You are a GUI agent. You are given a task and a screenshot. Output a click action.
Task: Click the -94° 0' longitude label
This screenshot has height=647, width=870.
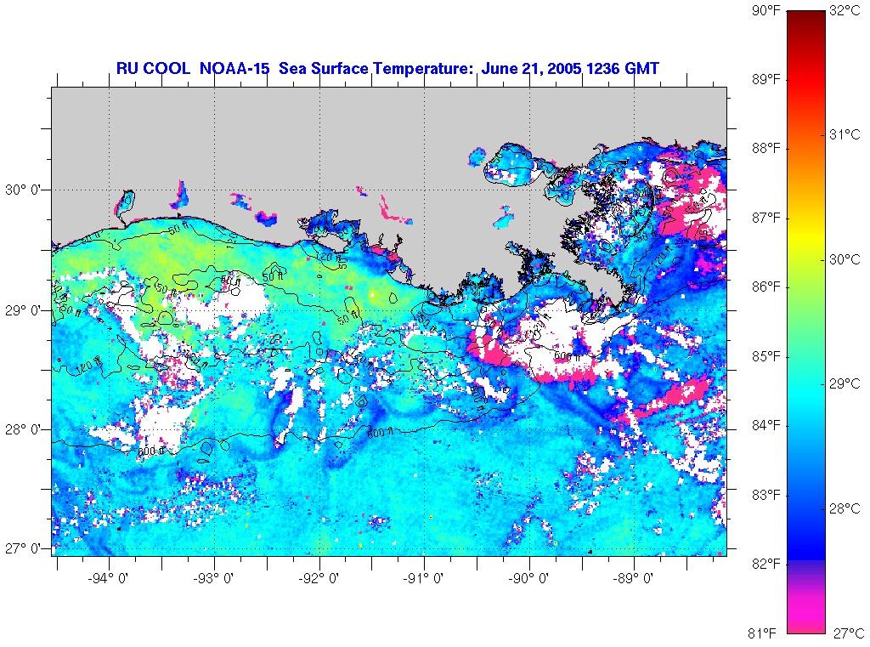[x=110, y=579]
